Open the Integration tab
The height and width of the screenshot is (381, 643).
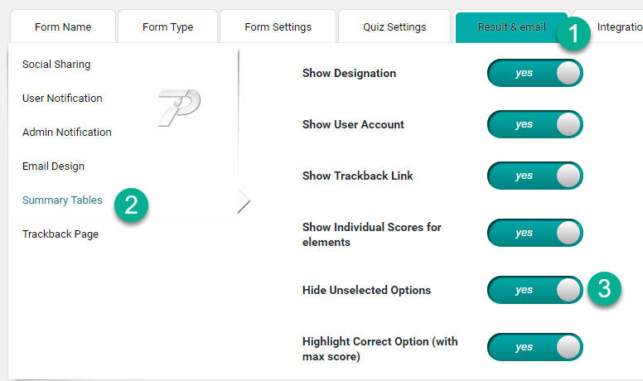tap(618, 27)
